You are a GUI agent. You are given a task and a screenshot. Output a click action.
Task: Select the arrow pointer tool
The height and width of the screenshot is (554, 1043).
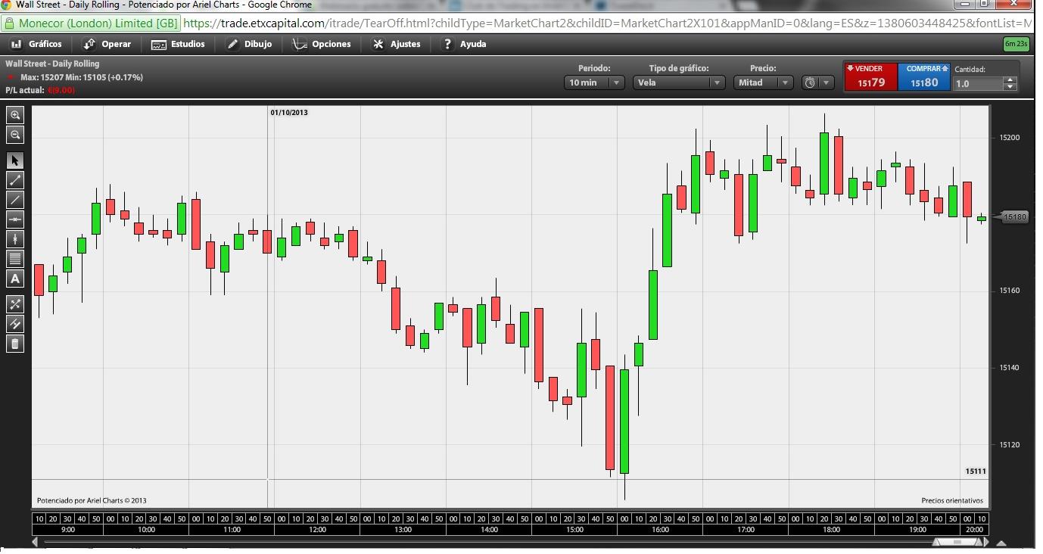click(x=15, y=160)
